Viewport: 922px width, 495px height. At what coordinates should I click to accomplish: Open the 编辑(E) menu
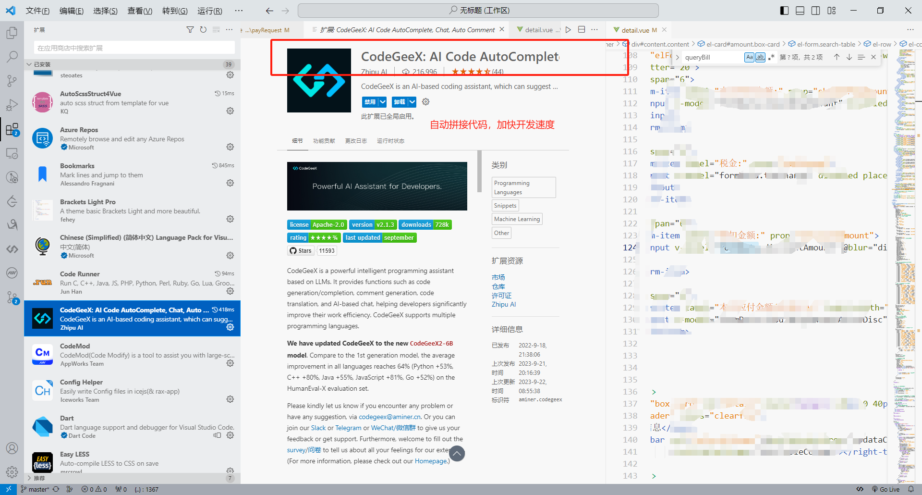pyautogui.click(x=72, y=11)
